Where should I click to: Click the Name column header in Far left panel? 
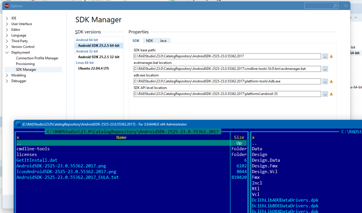[x=121, y=137]
